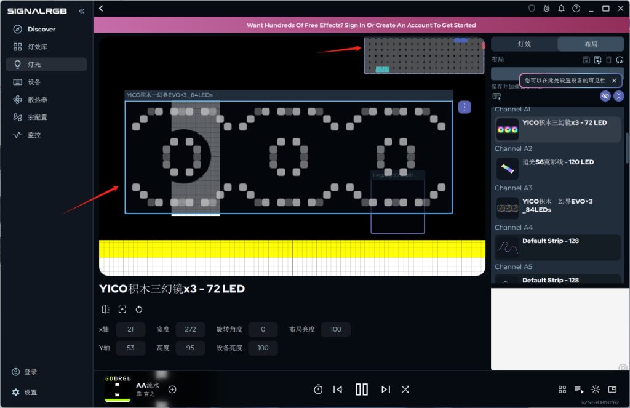Select Default Strip - 128 under Channel A4
This screenshot has height=408, width=630.
click(x=557, y=247)
